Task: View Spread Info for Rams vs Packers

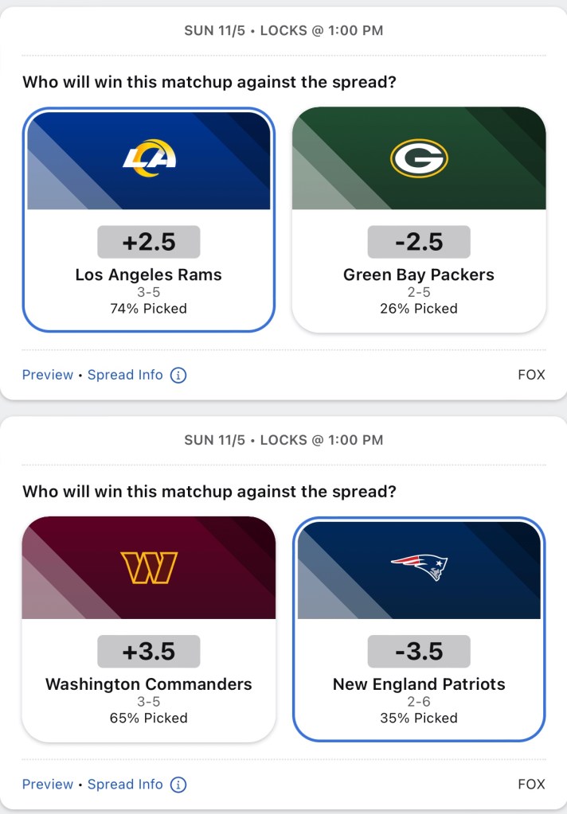Action: pos(125,375)
